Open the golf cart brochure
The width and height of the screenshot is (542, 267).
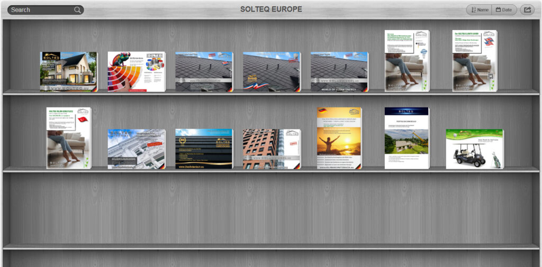[x=475, y=149]
